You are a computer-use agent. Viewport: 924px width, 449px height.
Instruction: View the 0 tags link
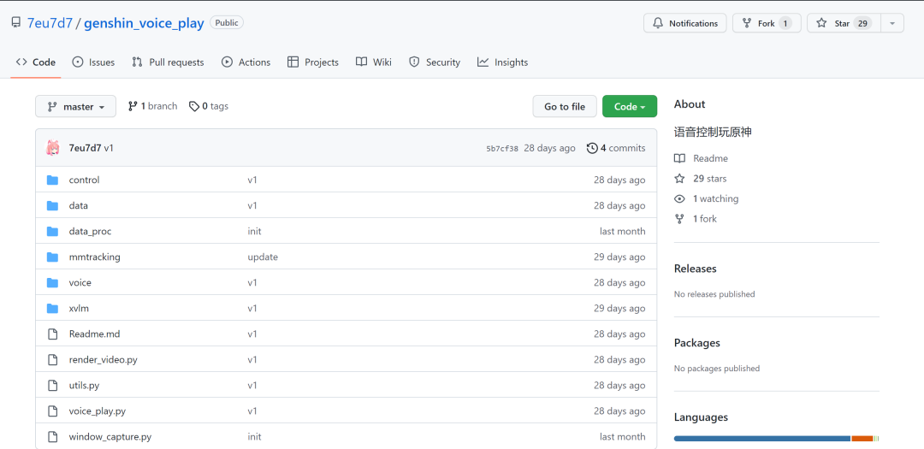click(x=209, y=106)
